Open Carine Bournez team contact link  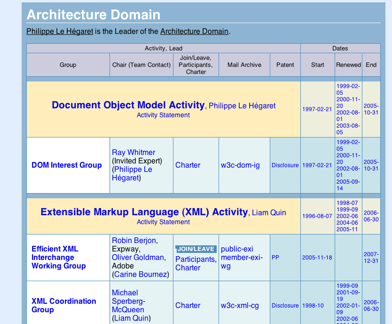(141, 274)
